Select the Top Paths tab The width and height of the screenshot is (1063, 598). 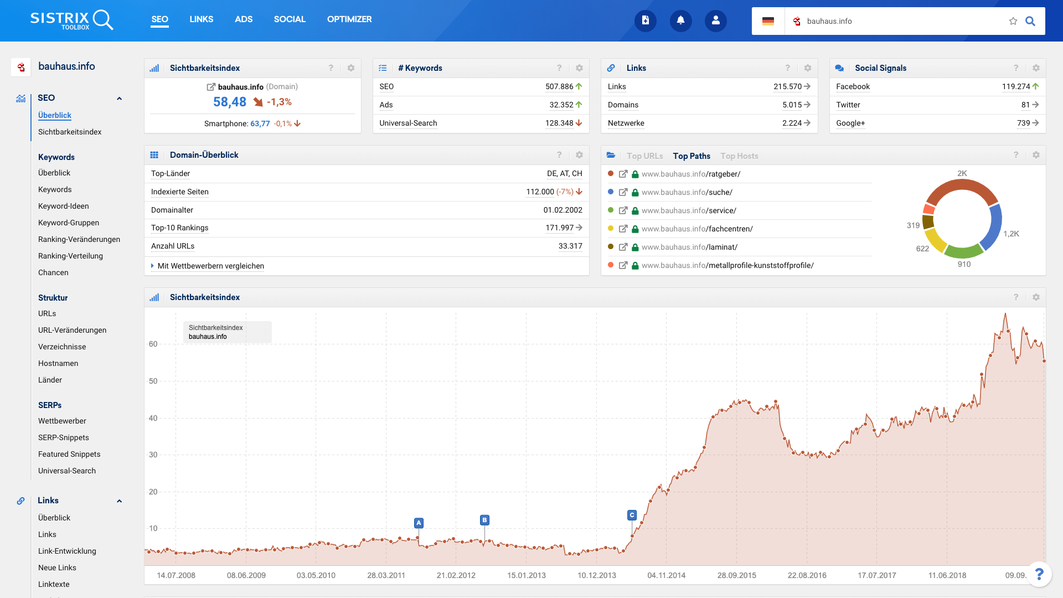click(692, 156)
